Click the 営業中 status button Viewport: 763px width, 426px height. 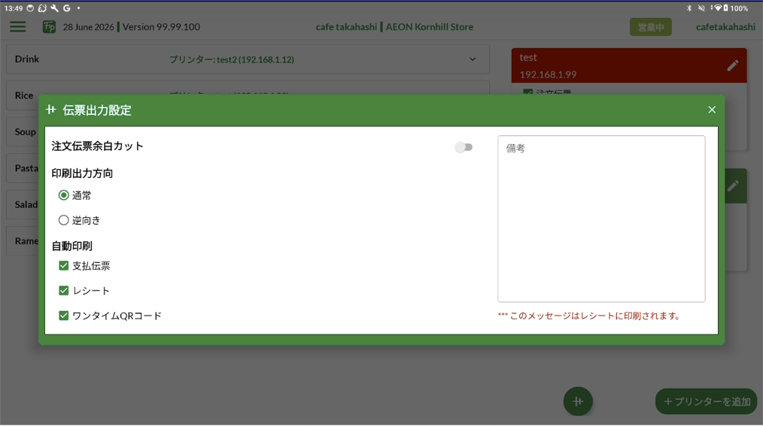pyautogui.click(x=651, y=27)
